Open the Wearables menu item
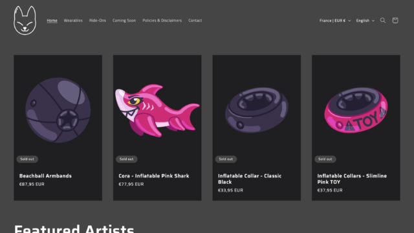Screen dimensions: 414x233 tap(73, 20)
